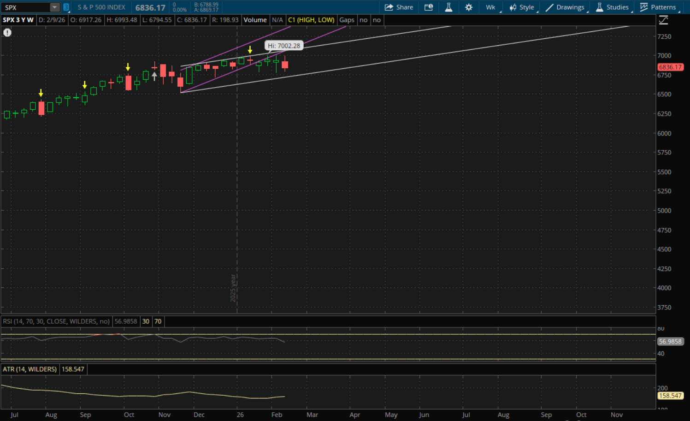Click the Hi: 7002.28 price bubble
This screenshot has width=690, height=421.
coord(284,46)
